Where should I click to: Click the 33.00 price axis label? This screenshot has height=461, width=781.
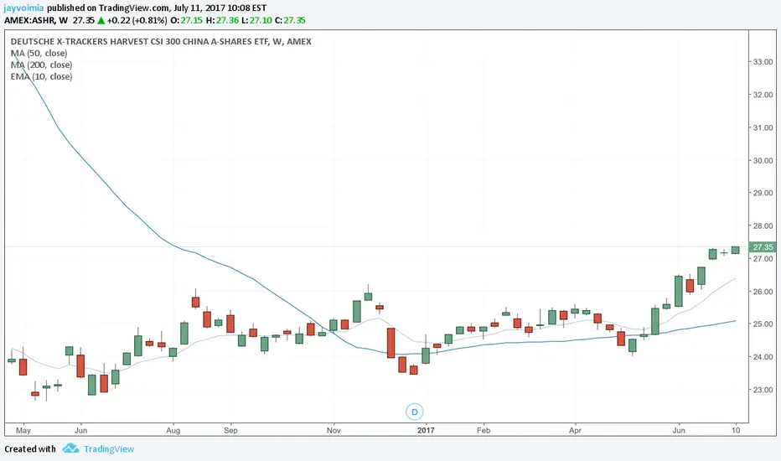tap(763, 62)
